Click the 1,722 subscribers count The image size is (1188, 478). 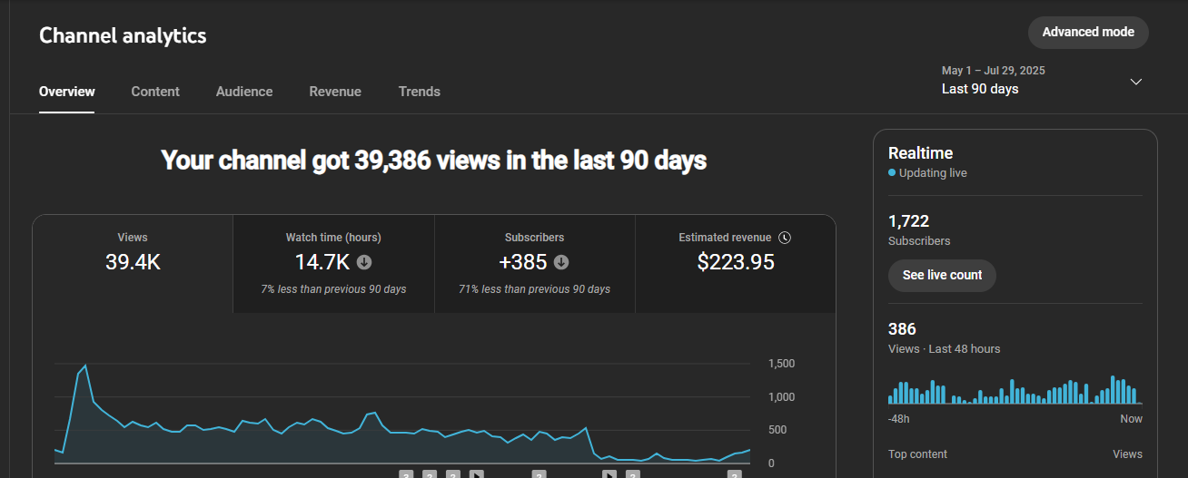pos(908,220)
